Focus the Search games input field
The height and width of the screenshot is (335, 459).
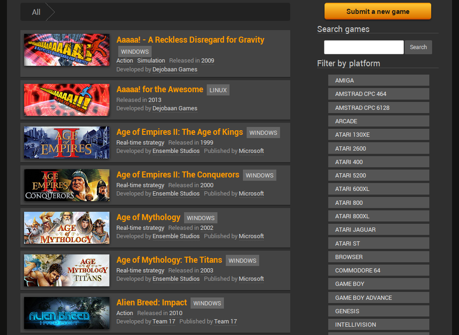(364, 47)
